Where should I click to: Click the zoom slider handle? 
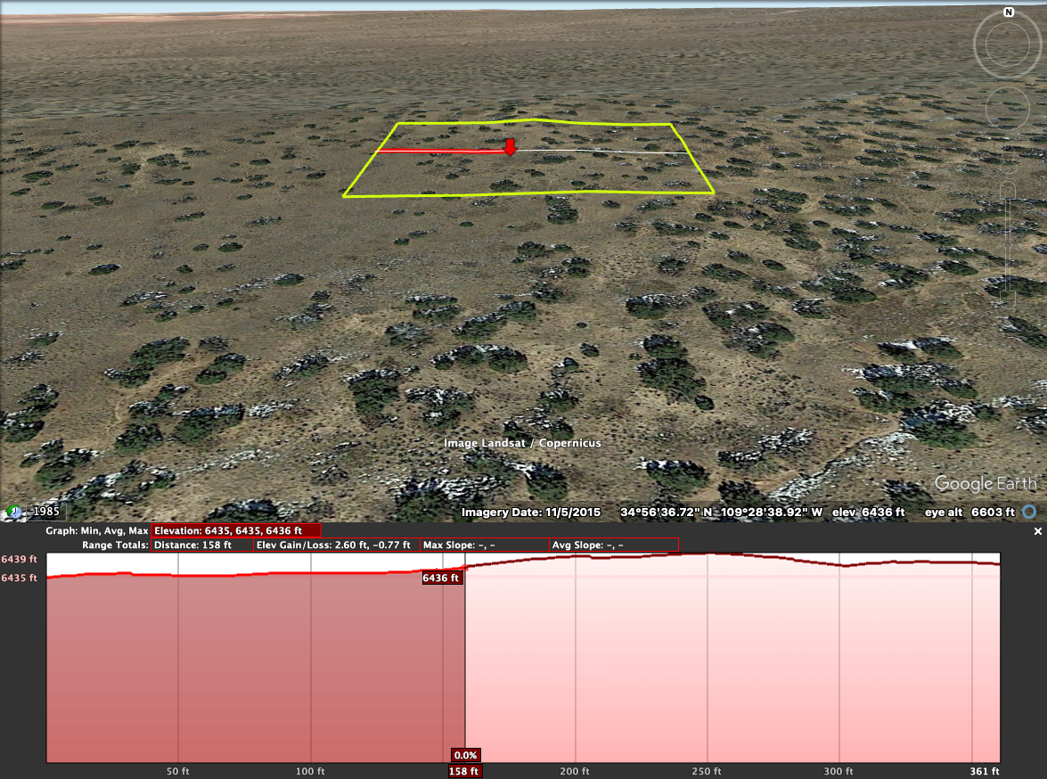1008,246
